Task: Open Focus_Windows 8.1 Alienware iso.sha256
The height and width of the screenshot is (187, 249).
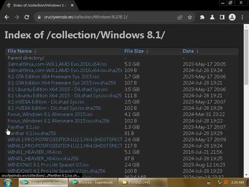Action: pyautogui.click(x=59, y=121)
